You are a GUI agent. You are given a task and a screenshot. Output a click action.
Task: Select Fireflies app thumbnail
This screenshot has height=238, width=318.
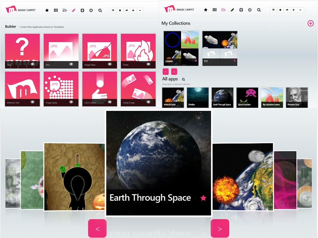click(x=197, y=97)
